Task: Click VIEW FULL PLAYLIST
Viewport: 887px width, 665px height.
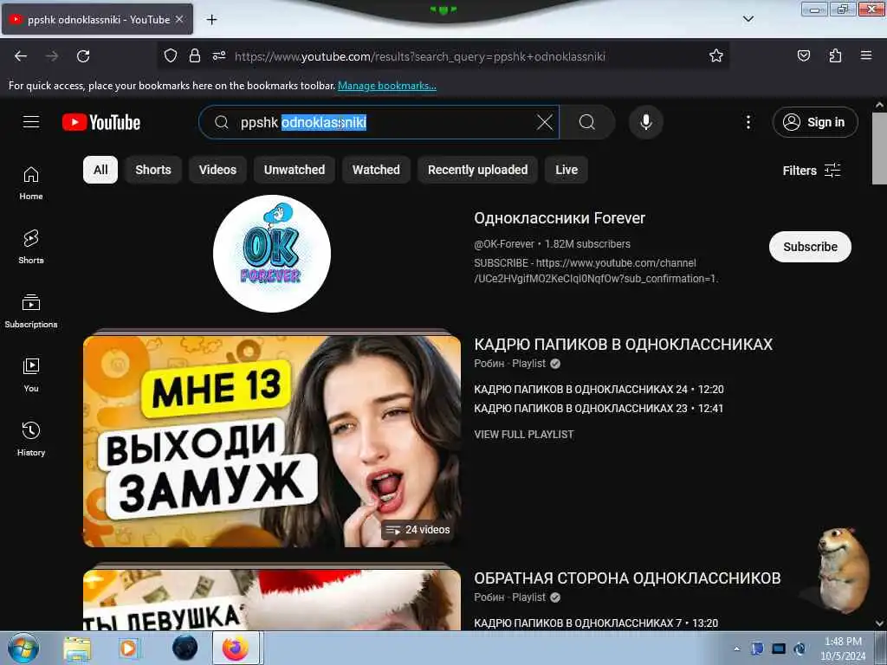Action: pyautogui.click(x=524, y=435)
